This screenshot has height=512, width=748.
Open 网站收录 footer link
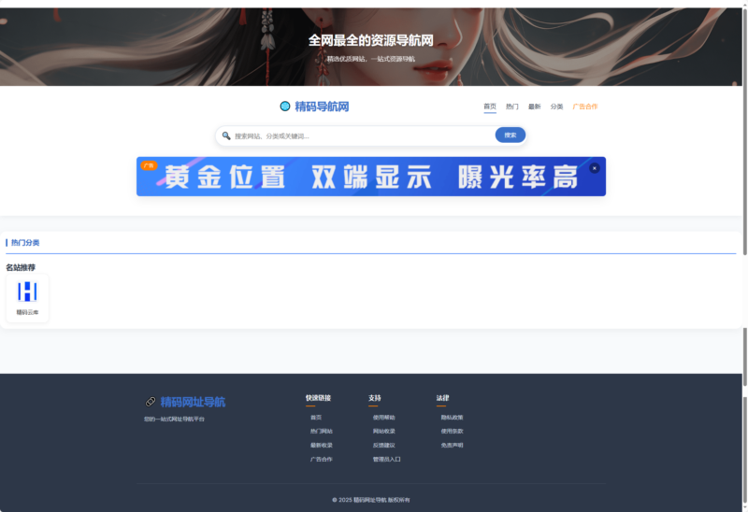[384, 431]
